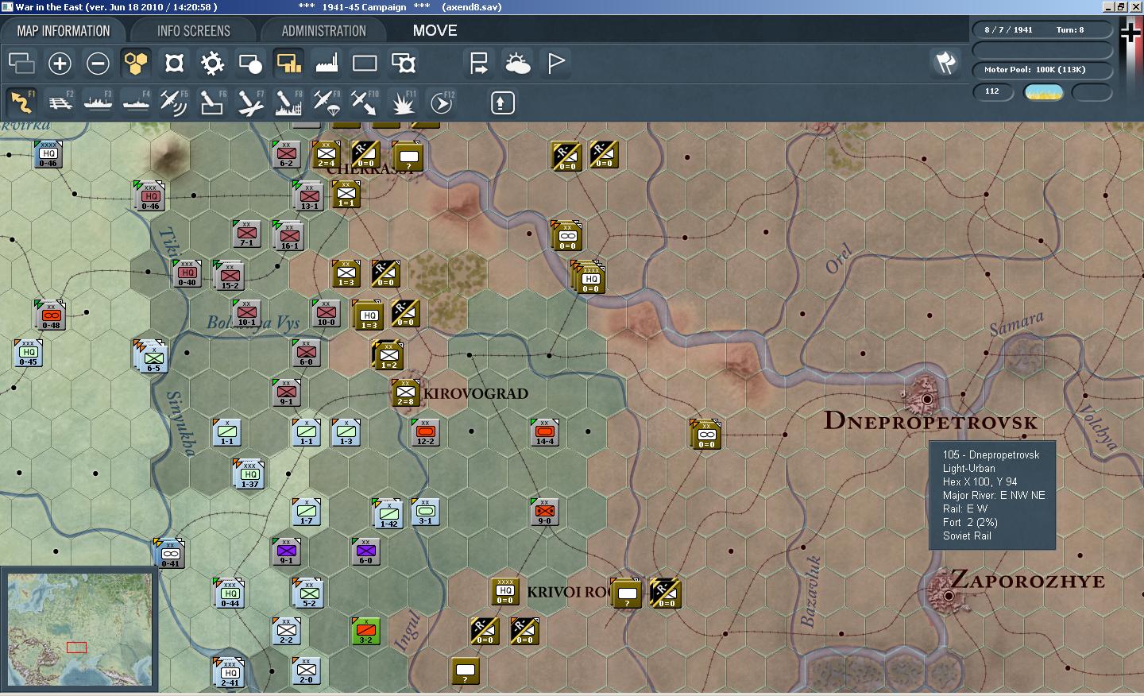The image size is (1144, 696).
Task: Click the 112 value field
Action: click(993, 91)
